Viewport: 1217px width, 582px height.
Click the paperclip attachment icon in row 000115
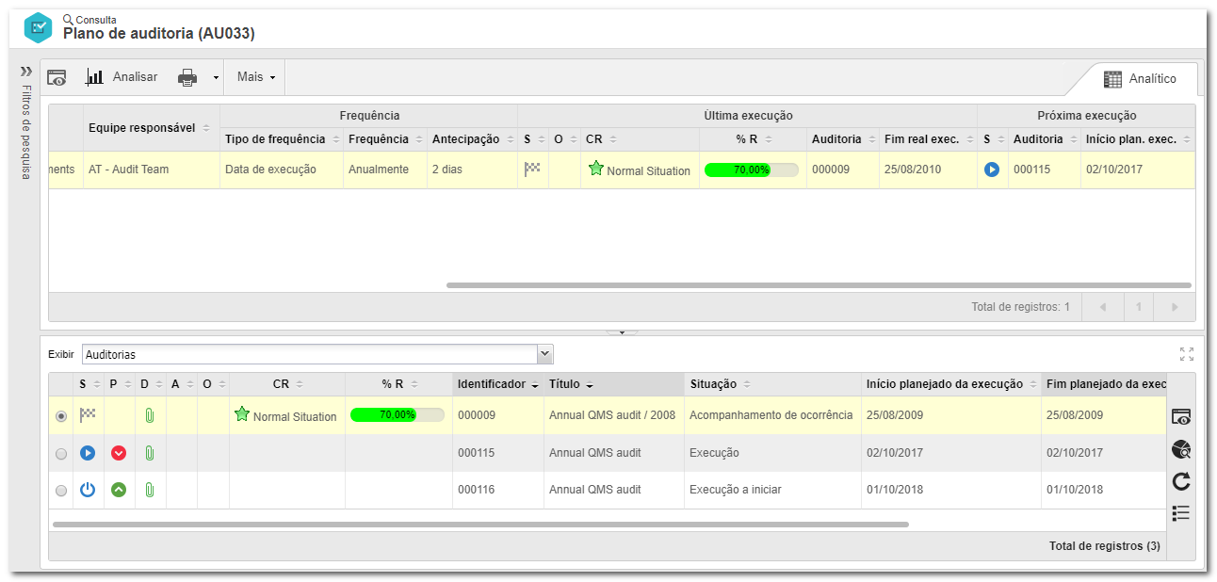(149, 453)
